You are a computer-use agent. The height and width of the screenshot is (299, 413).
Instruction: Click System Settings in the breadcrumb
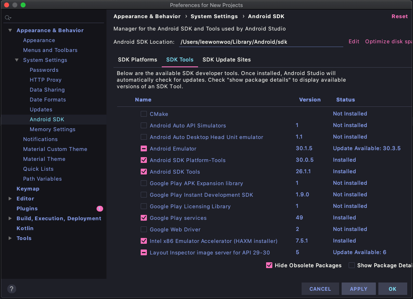(214, 16)
